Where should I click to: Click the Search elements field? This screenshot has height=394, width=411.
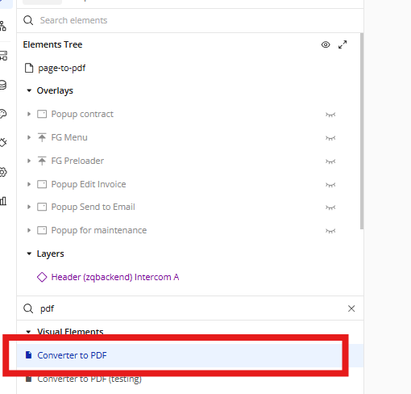pos(190,20)
